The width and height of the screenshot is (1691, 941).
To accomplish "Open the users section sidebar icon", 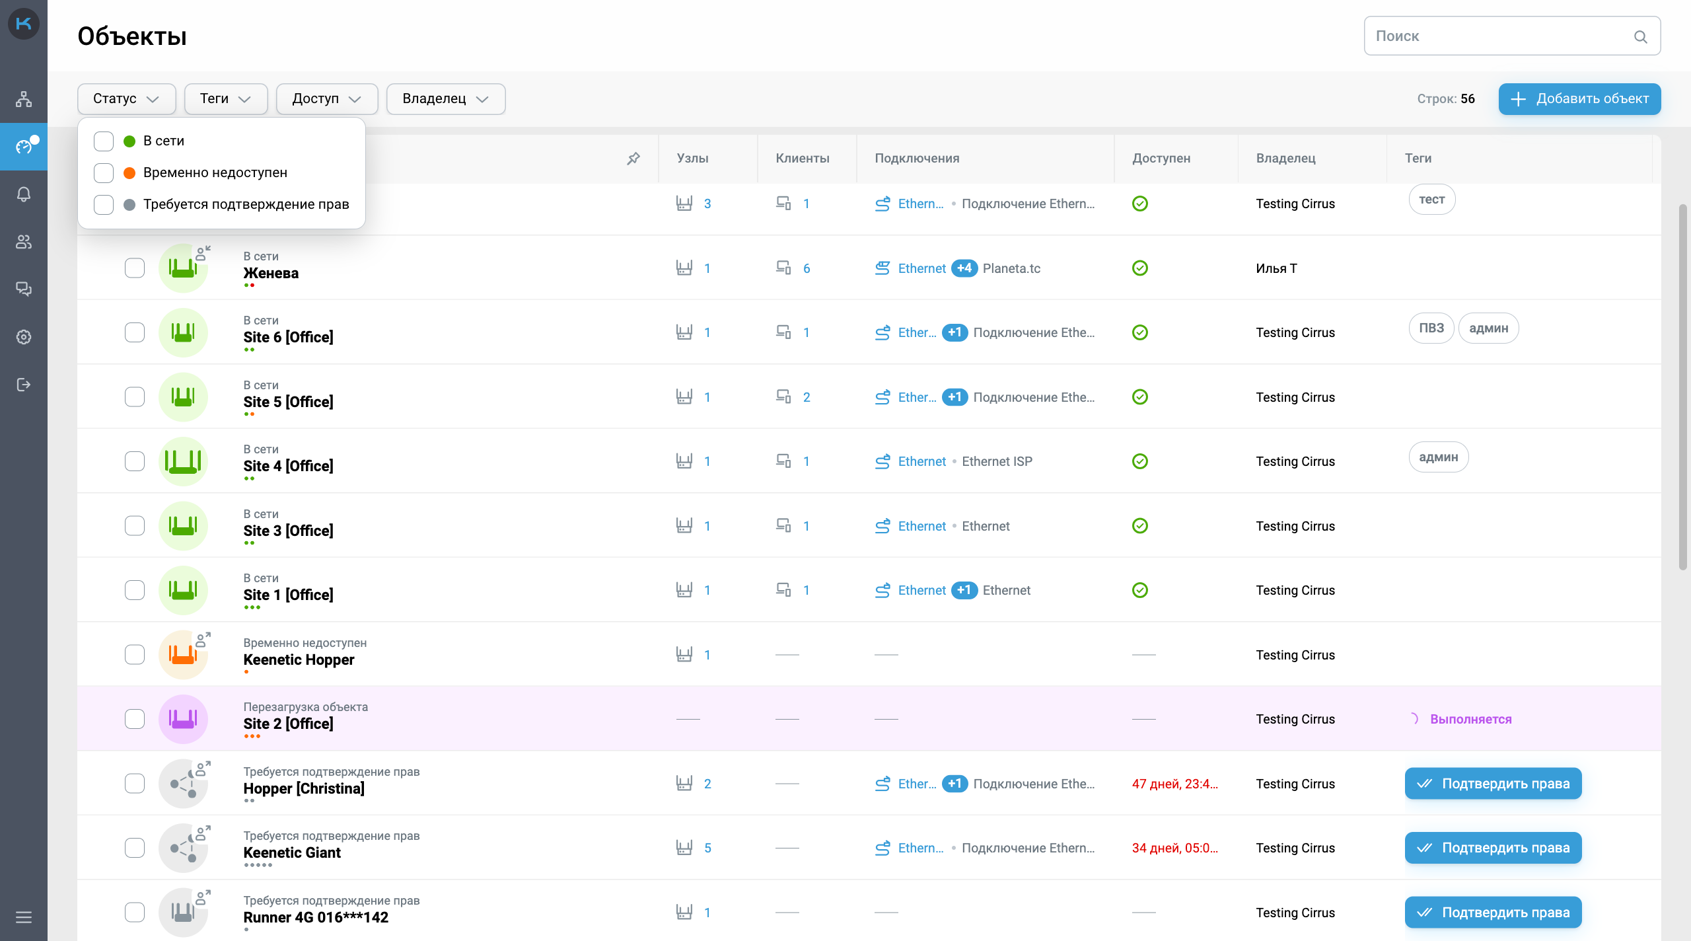I will [24, 242].
